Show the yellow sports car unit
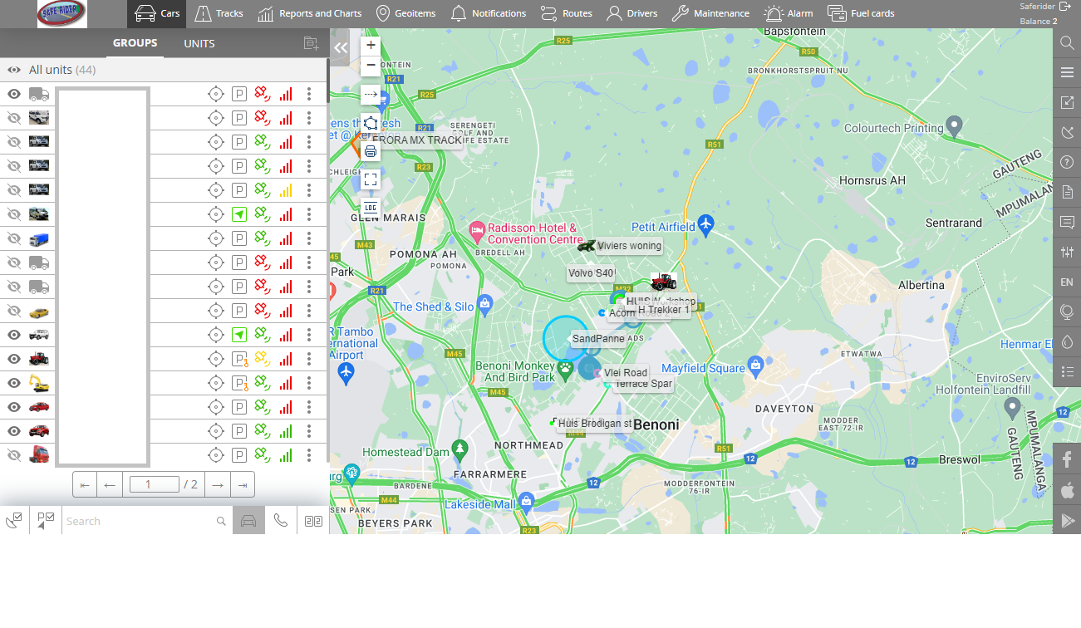The image size is (1081, 628). click(x=14, y=311)
